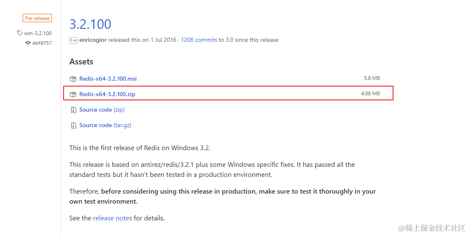Open the 3.2.100 release title link
Screen dimensions: 468x235
tap(90, 24)
